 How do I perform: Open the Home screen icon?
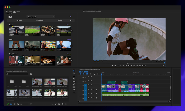(x=7, y=11)
